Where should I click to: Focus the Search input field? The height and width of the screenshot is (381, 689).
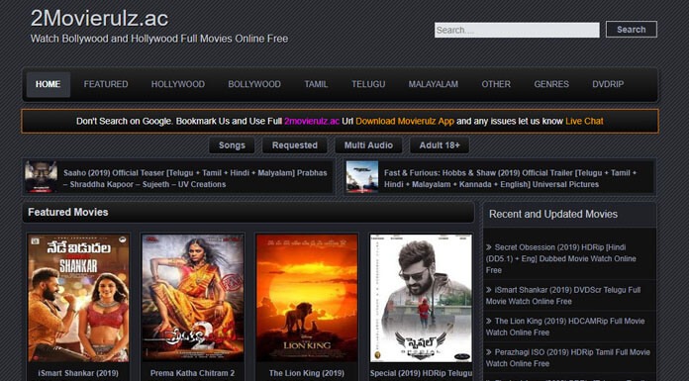tap(517, 30)
